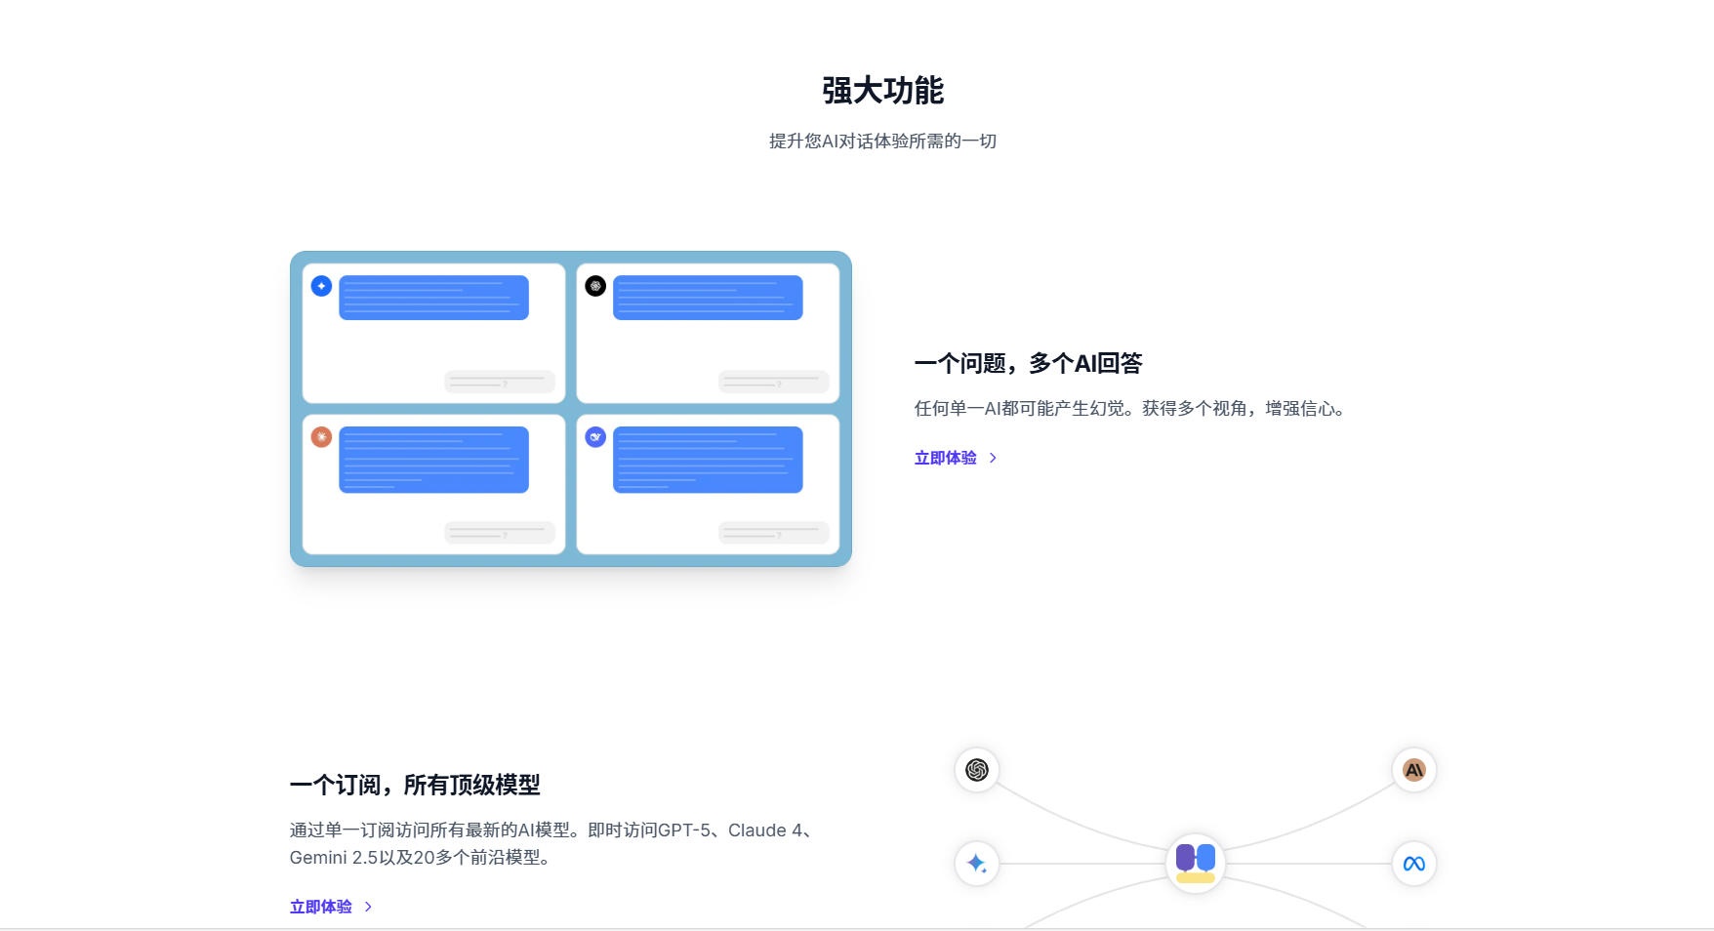Click the DeepSeek whale avatar in the chat grid

point(595,437)
